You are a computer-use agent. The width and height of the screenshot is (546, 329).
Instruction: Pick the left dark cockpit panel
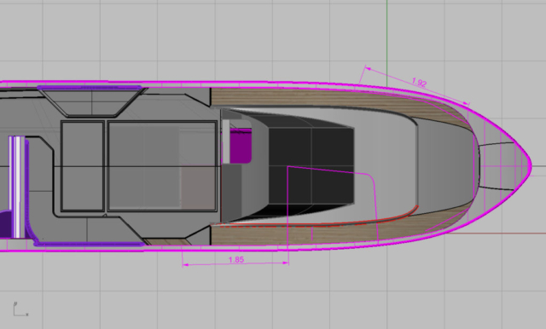click(x=290, y=165)
